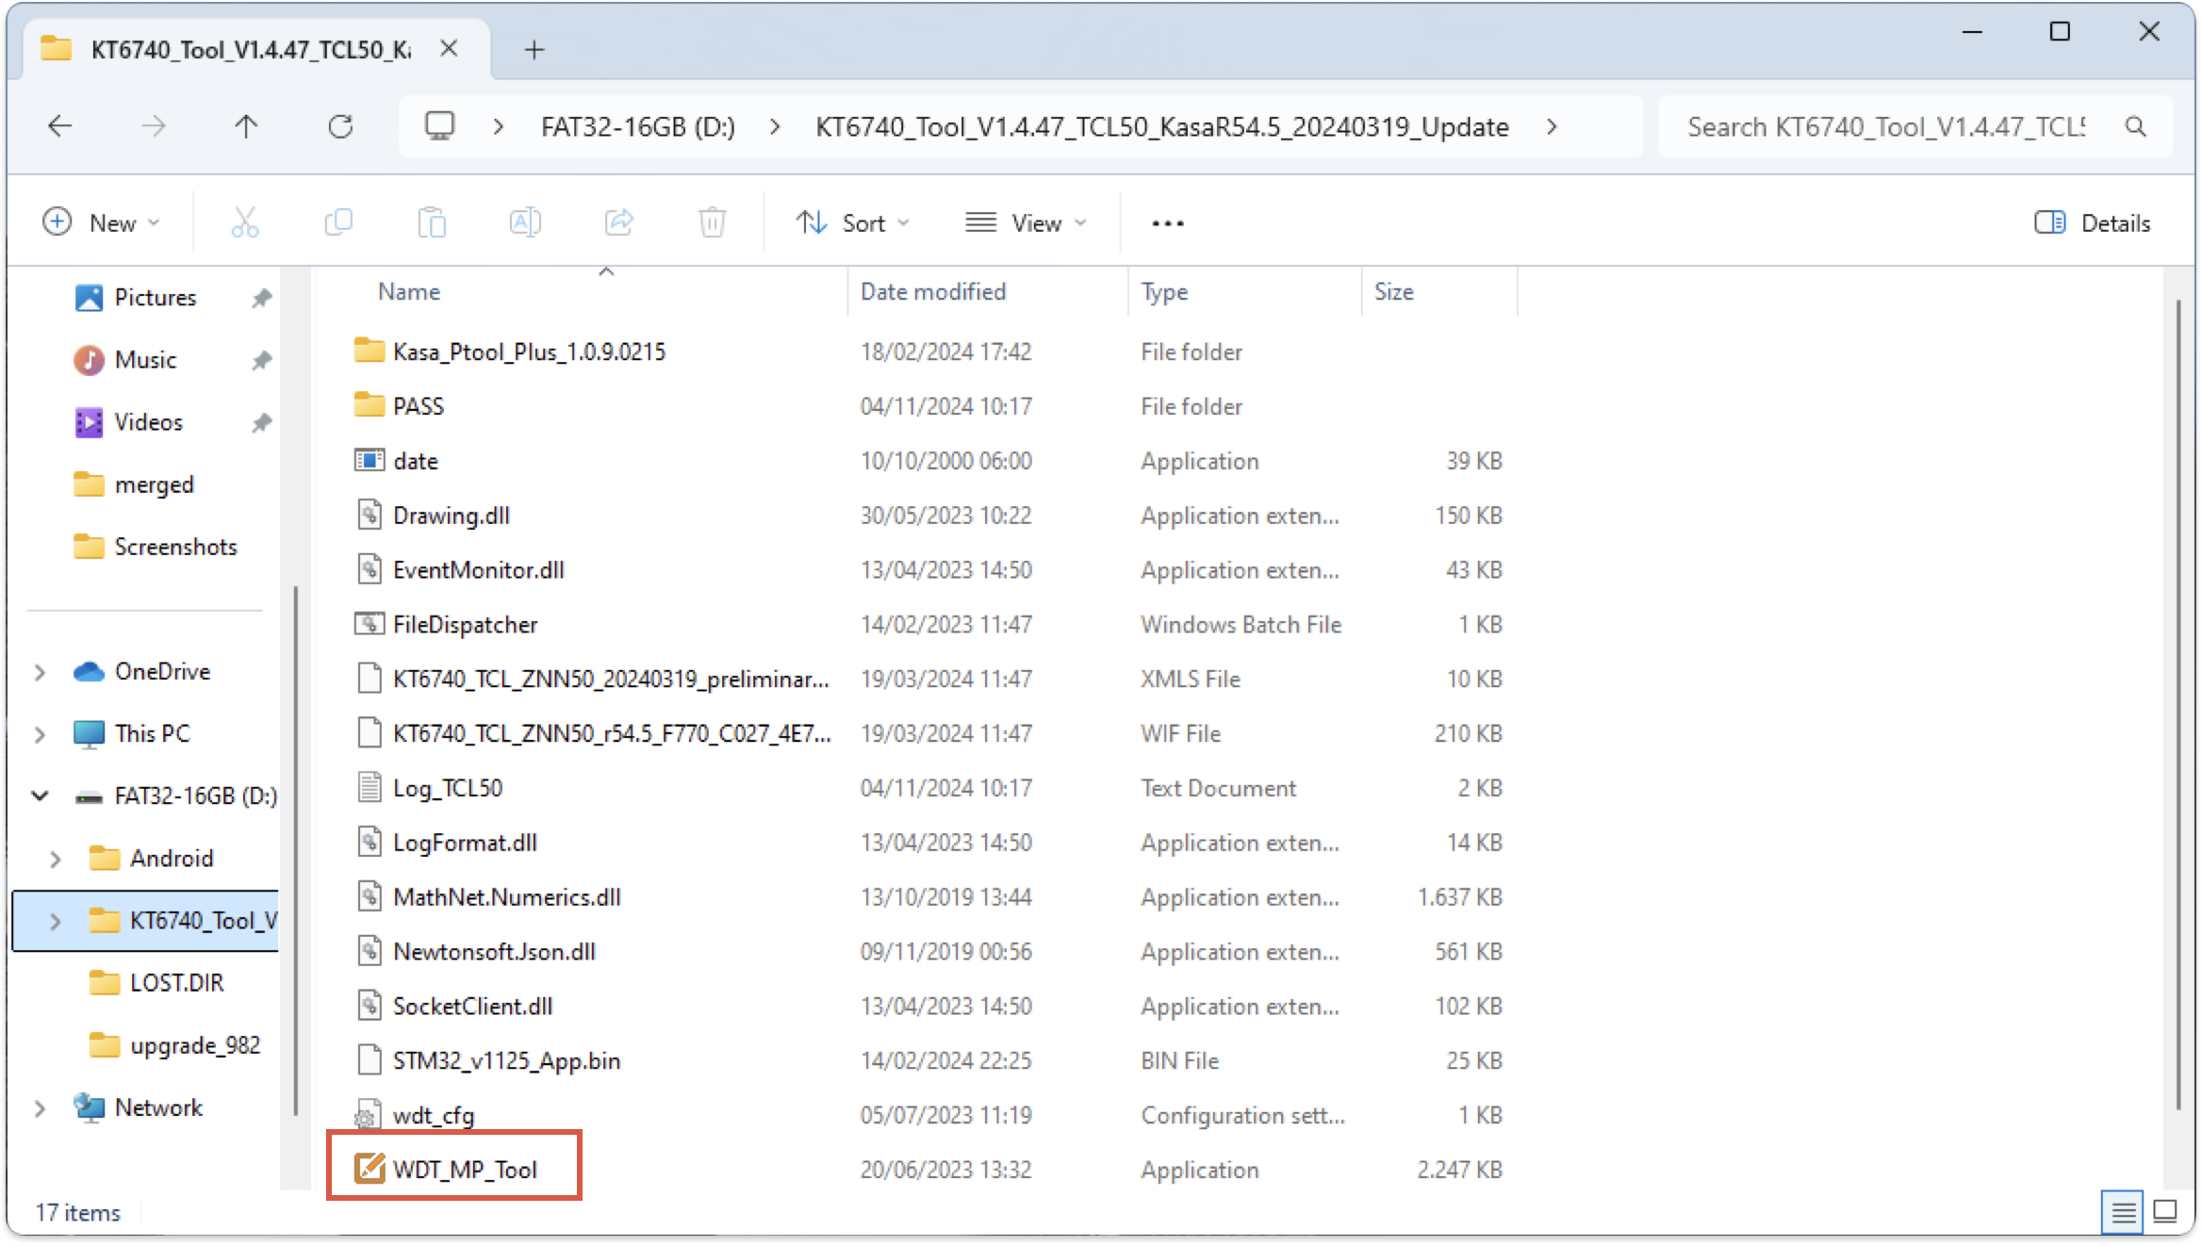
Task: Go up one folder level
Action: pos(246,126)
